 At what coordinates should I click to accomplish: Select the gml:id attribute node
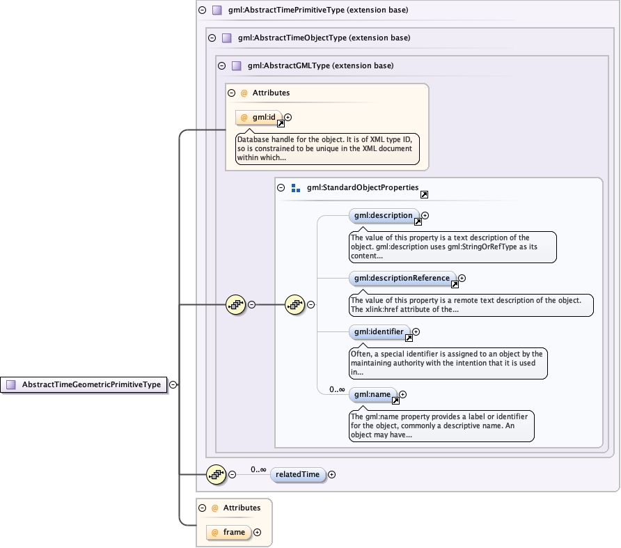click(x=259, y=118)
